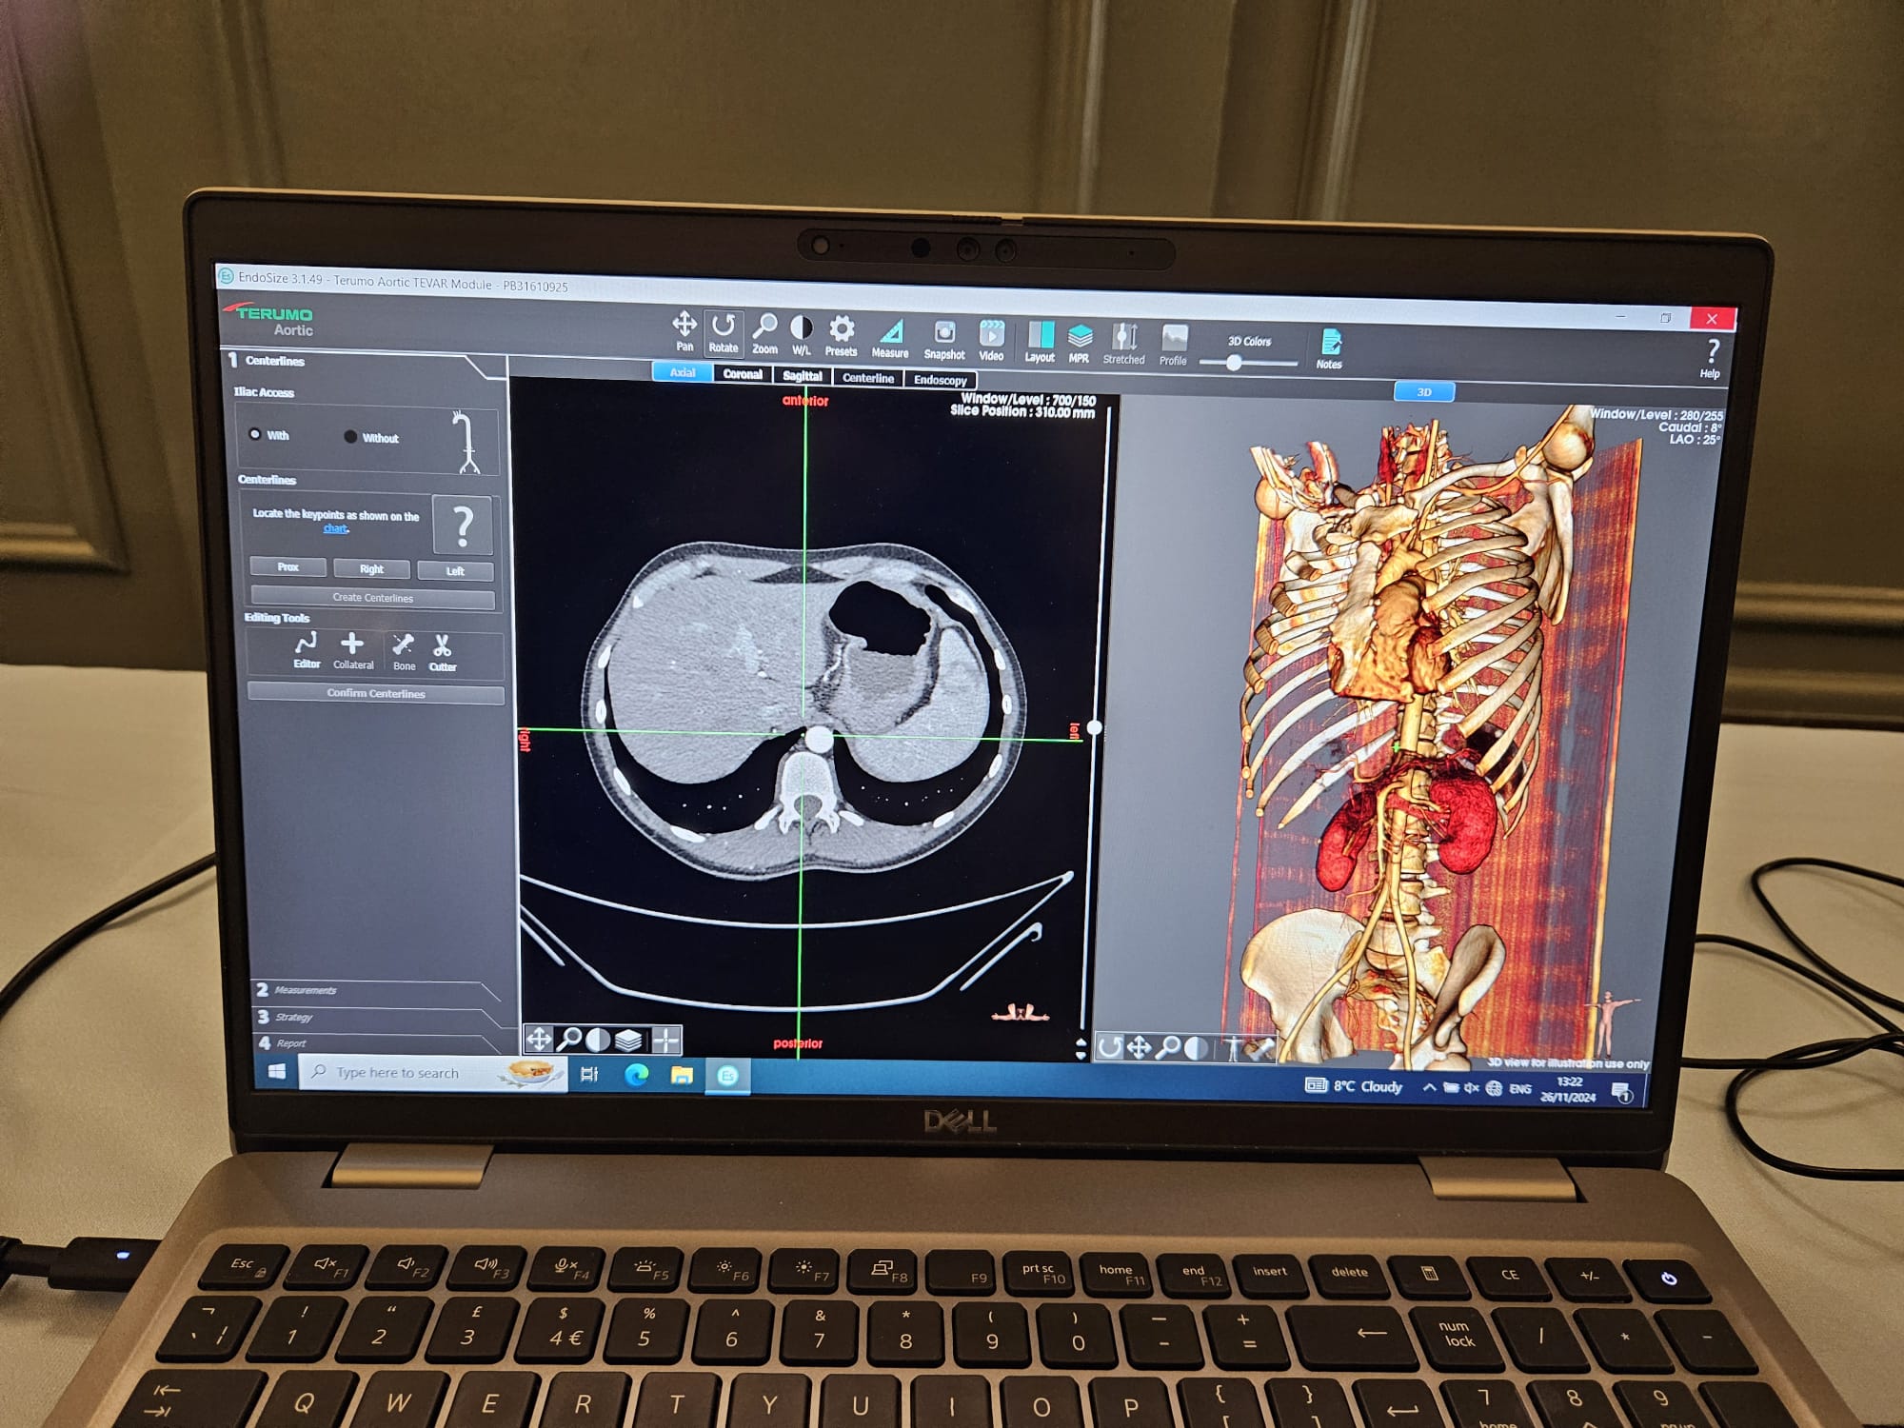Take a Snapshot of the view
Viewport: 1904px width, 1428px height.
[x=944, y=340]
